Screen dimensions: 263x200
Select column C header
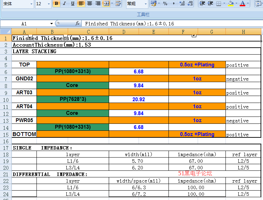(x=88, y=32)
